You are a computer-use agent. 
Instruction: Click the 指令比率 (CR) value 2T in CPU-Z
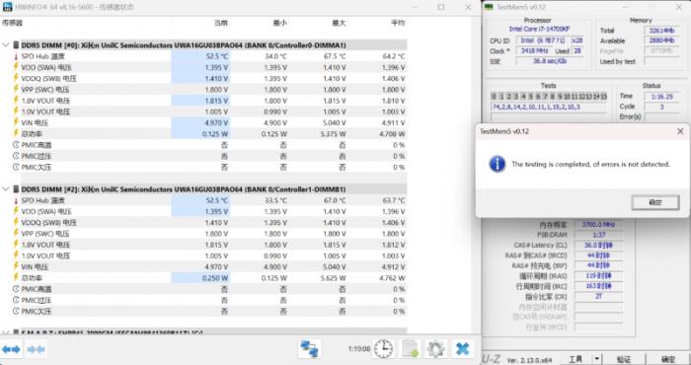click(x=598, y=296)
